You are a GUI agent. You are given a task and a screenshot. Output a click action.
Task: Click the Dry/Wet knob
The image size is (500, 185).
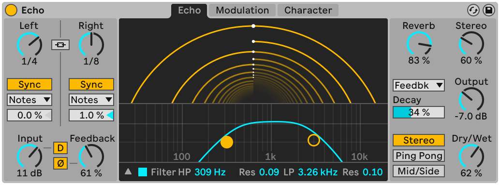pos(471,157)
